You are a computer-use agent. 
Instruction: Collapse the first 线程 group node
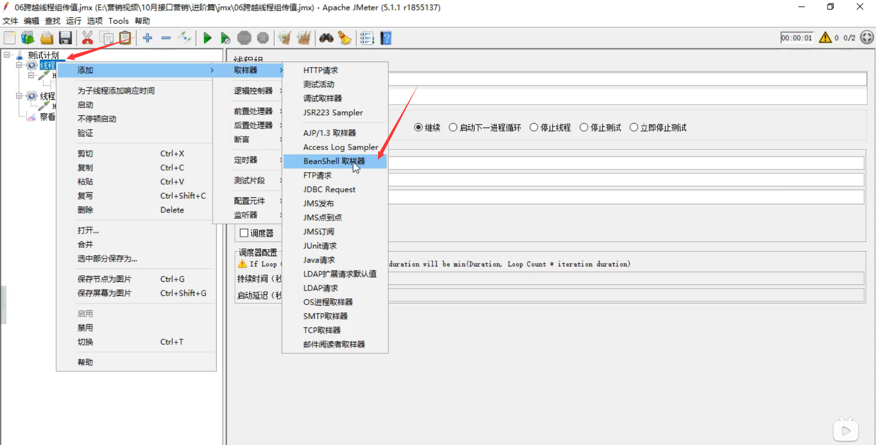(x=19, y=65)
